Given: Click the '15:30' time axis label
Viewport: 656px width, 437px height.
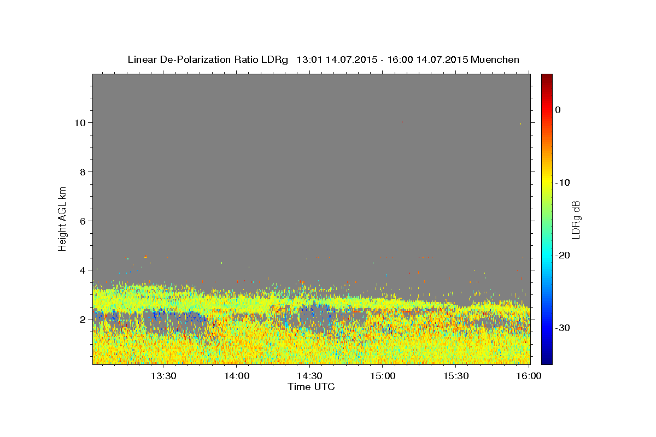Looking at the screenshot, I should click(x=456, y=376).
